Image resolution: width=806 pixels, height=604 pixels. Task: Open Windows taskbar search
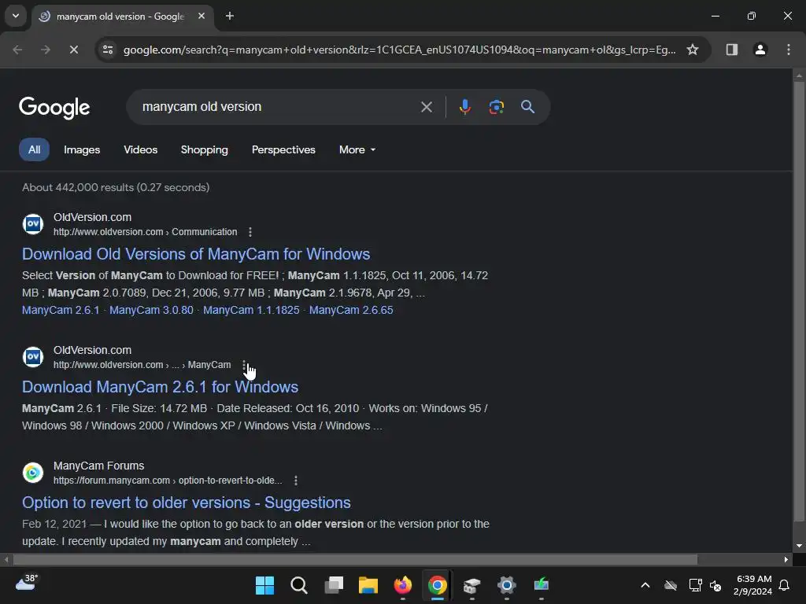[x=299, y=585]
